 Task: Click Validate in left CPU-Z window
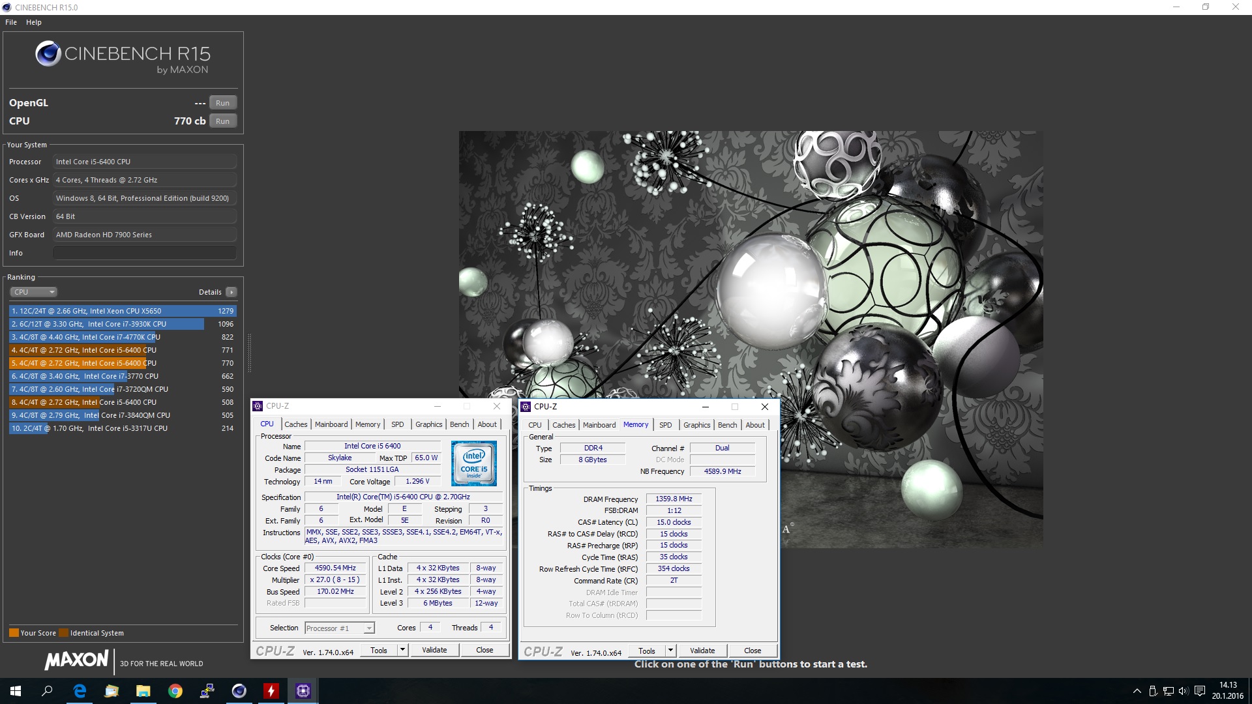pos(434,650)
